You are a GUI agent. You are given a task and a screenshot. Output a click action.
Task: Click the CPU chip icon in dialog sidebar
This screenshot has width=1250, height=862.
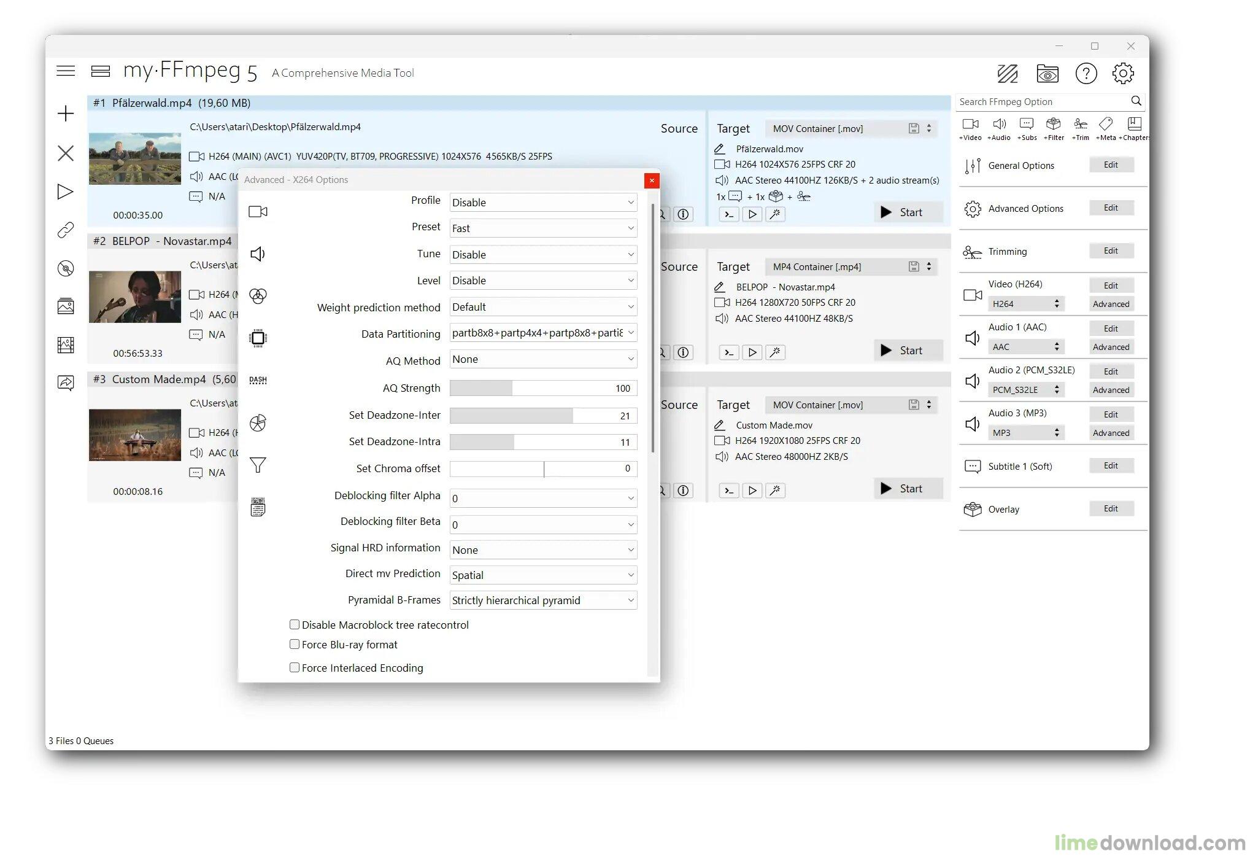click(258, 338)
